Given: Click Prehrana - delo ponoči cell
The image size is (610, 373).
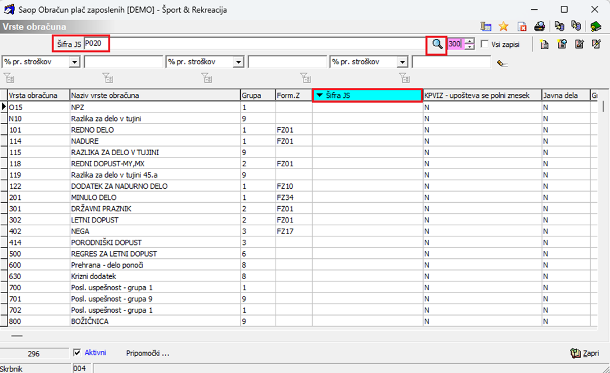Looking at the screenshot, I should (x=155, y=265).
